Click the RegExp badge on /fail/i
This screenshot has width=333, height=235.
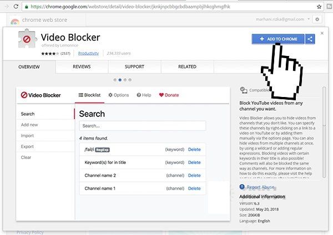[x=102, y=150]
